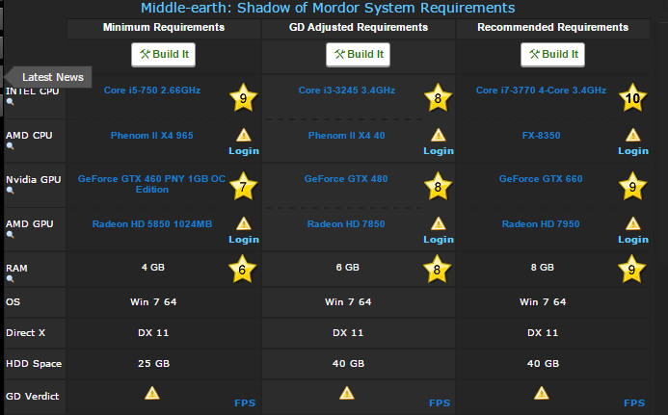Open the Core i7-3770 4-Core 3.4GHz link
Image resolution: width=668 pixels, height=415 pixels.
pos(541,91)
